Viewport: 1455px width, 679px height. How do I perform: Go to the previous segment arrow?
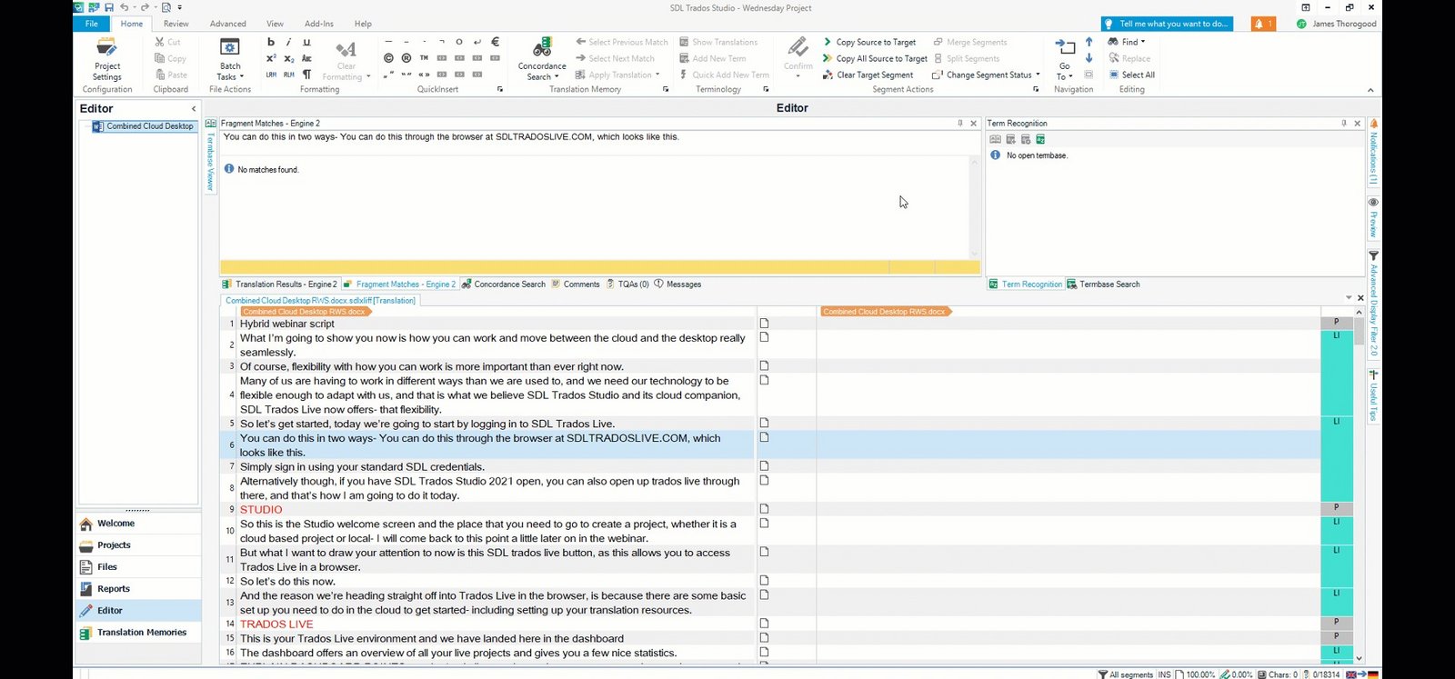coord(1089,42)
